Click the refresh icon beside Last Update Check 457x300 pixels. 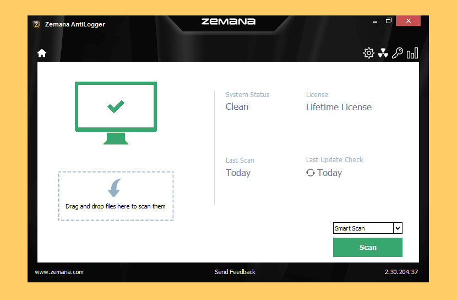[x=311, y=173]
